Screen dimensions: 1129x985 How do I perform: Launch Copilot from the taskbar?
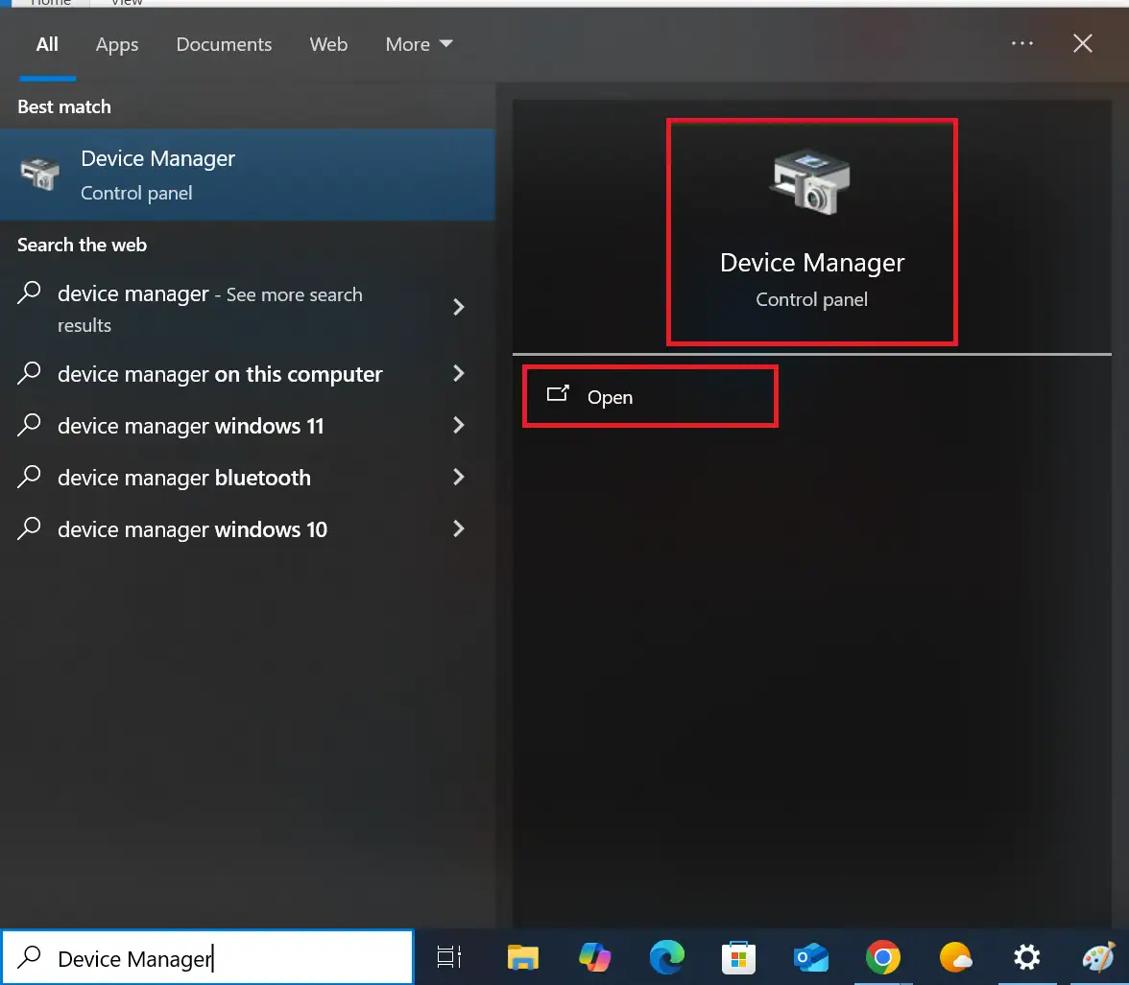(595, 957)
